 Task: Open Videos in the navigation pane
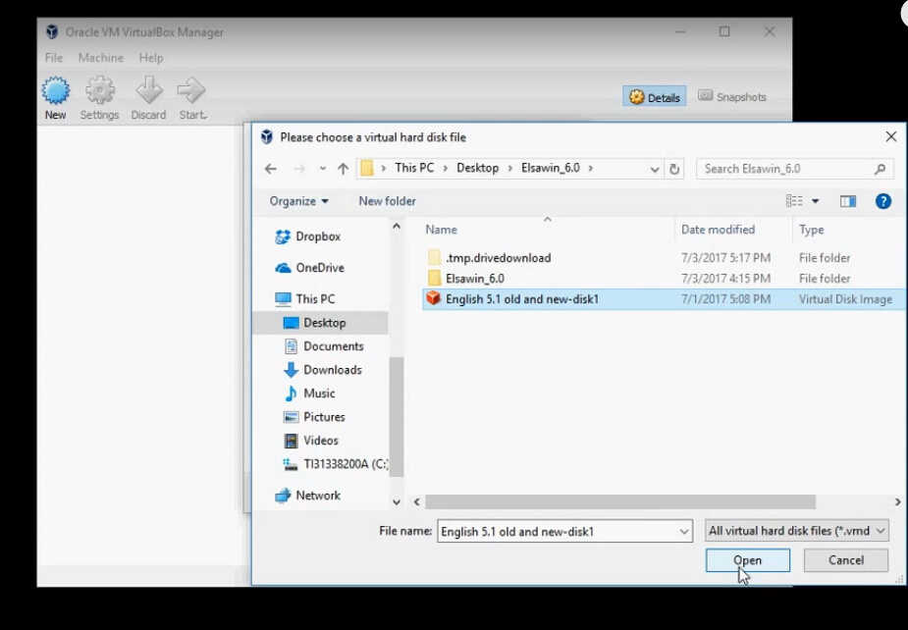tap(310, 441)
